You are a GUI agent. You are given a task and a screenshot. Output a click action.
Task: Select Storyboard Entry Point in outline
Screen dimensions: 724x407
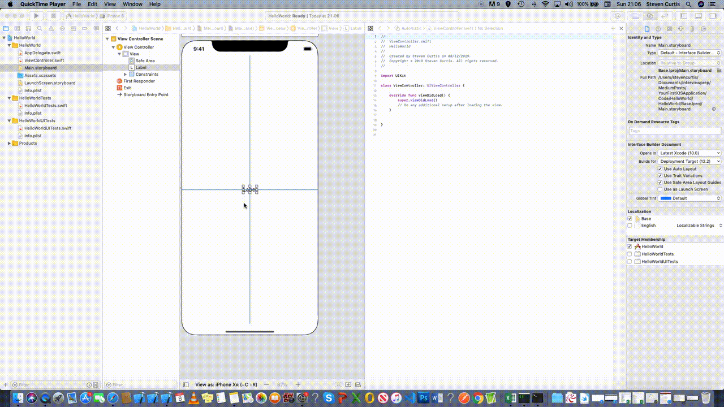pyautogui.click(x=146, y=94)
